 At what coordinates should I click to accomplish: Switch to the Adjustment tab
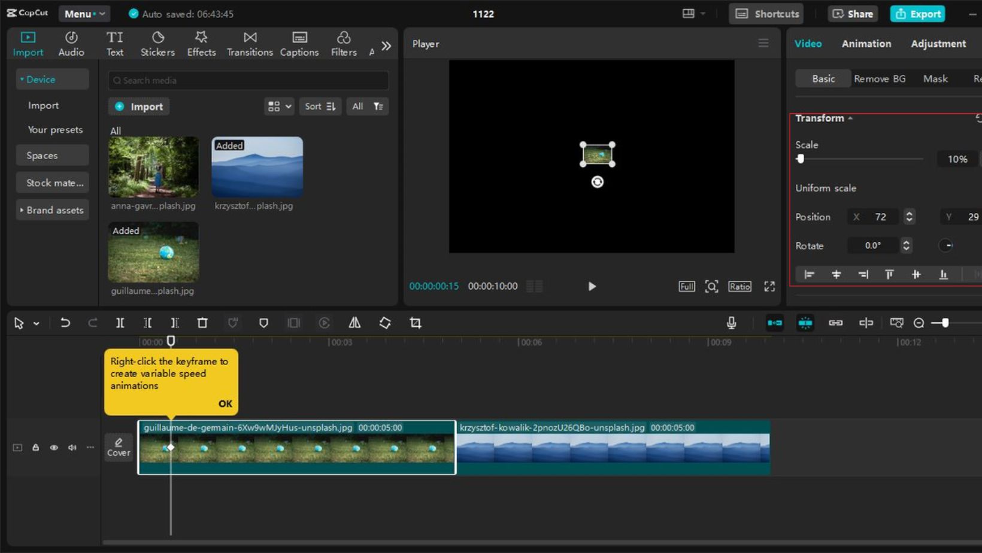click(x=938, y=44)
